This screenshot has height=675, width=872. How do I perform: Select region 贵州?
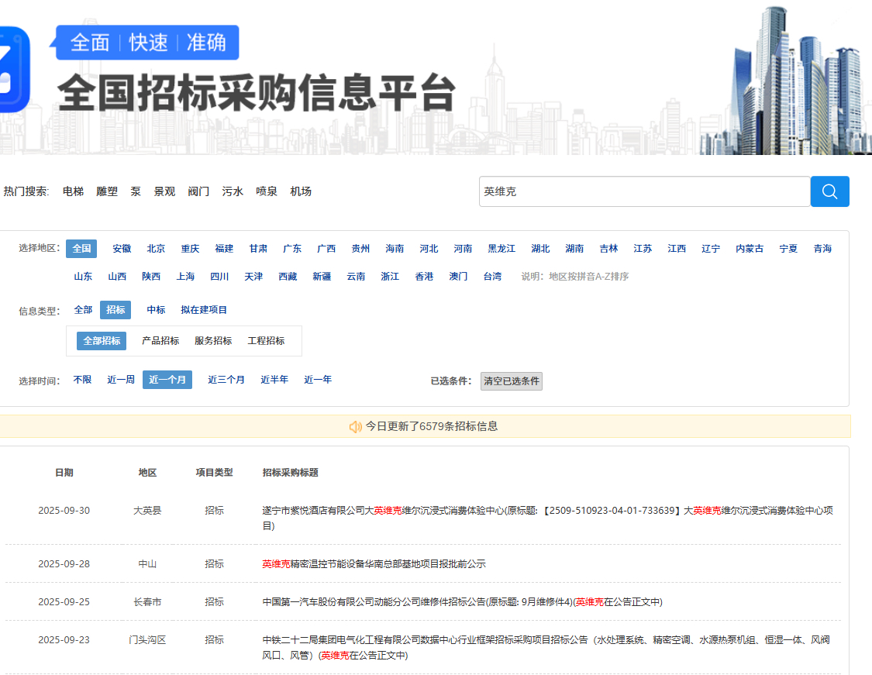pos(360,249)
